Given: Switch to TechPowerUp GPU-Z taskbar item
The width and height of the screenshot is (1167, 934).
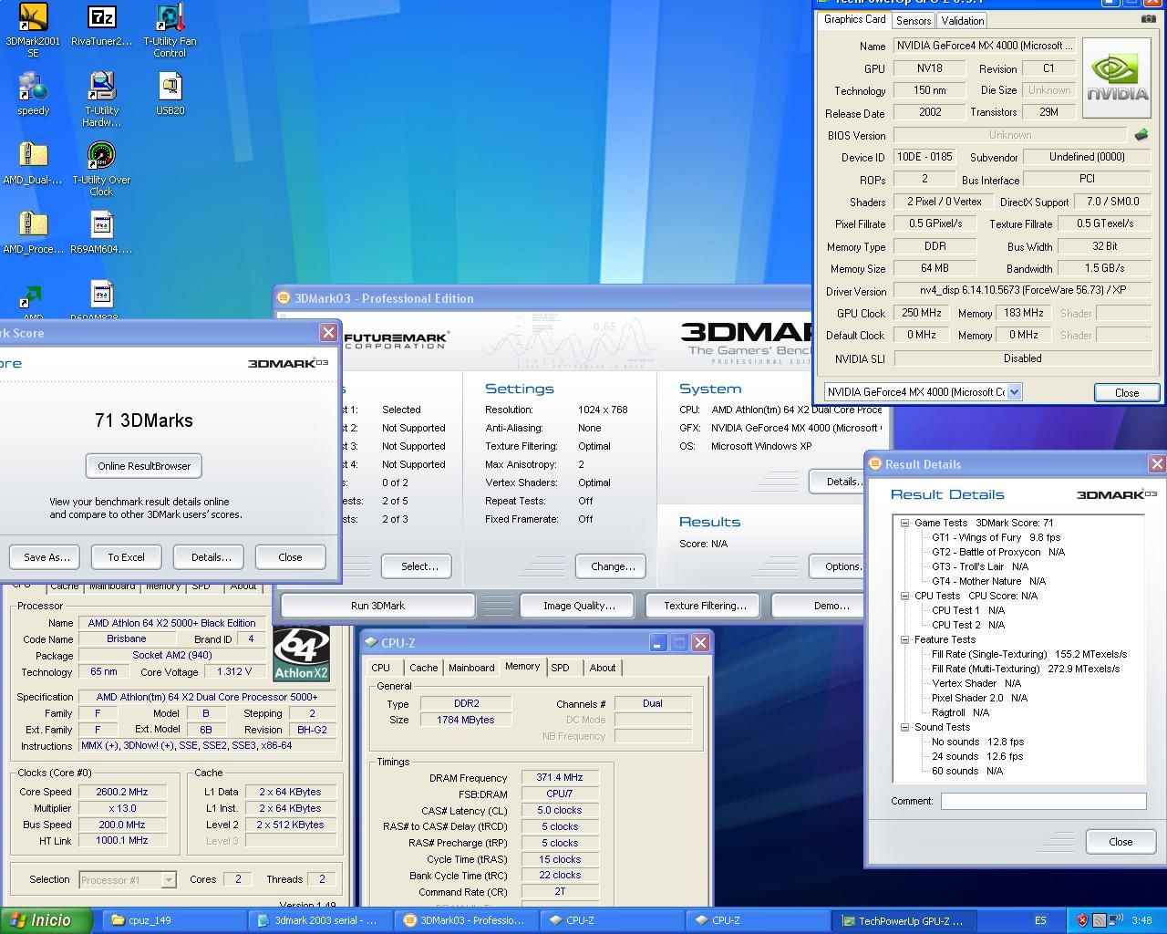Looking at the screenshot, I should click(x=904, y=920).
